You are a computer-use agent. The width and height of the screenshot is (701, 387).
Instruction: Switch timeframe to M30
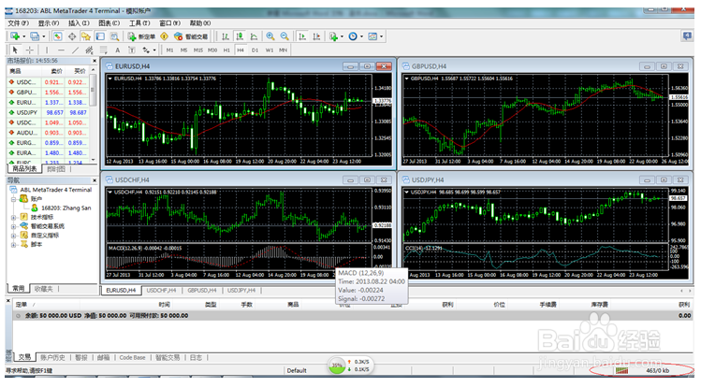(x=212, y=50)
